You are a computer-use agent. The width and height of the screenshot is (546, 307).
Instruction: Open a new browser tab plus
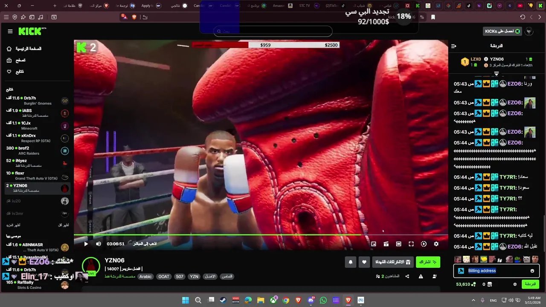(x=55, y=6)
